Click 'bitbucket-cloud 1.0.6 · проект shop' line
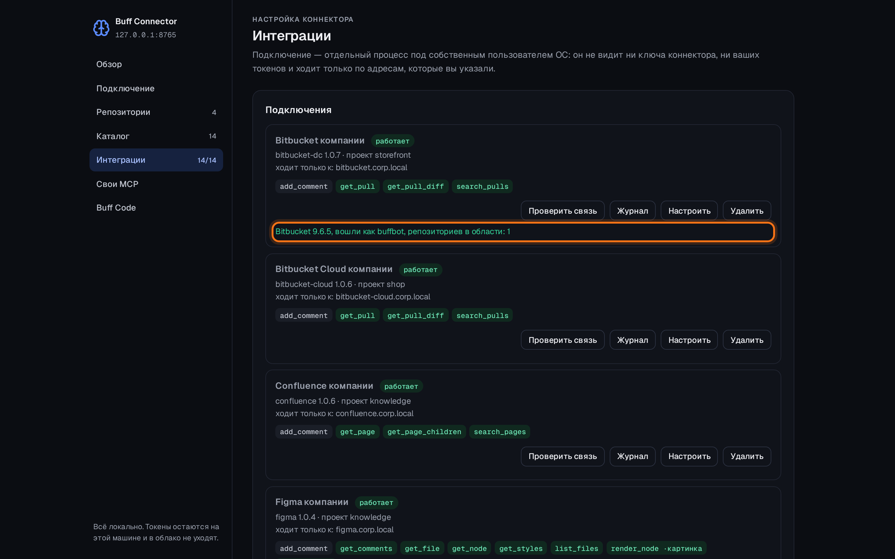Viewport: 895px width, 559px height. click(340, 284)
